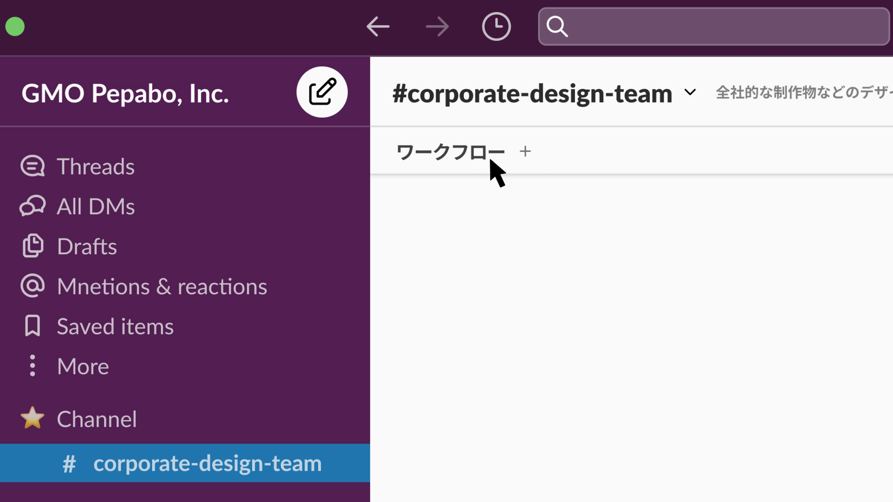The image size is (893, 502).
Task: Click the starred Channel section star
Action: pos(33,418)
